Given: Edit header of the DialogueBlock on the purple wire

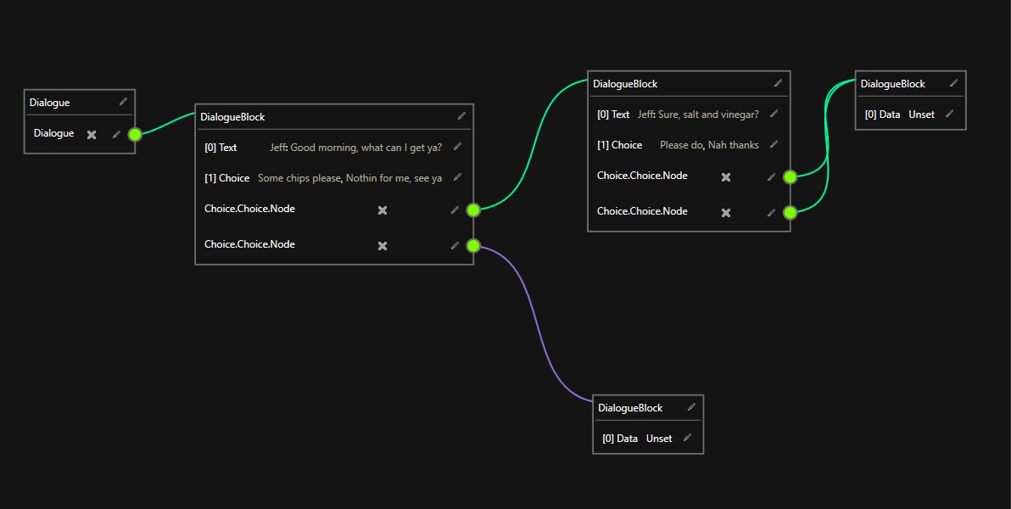Looking at the screenshot, I should pos(691,407).
